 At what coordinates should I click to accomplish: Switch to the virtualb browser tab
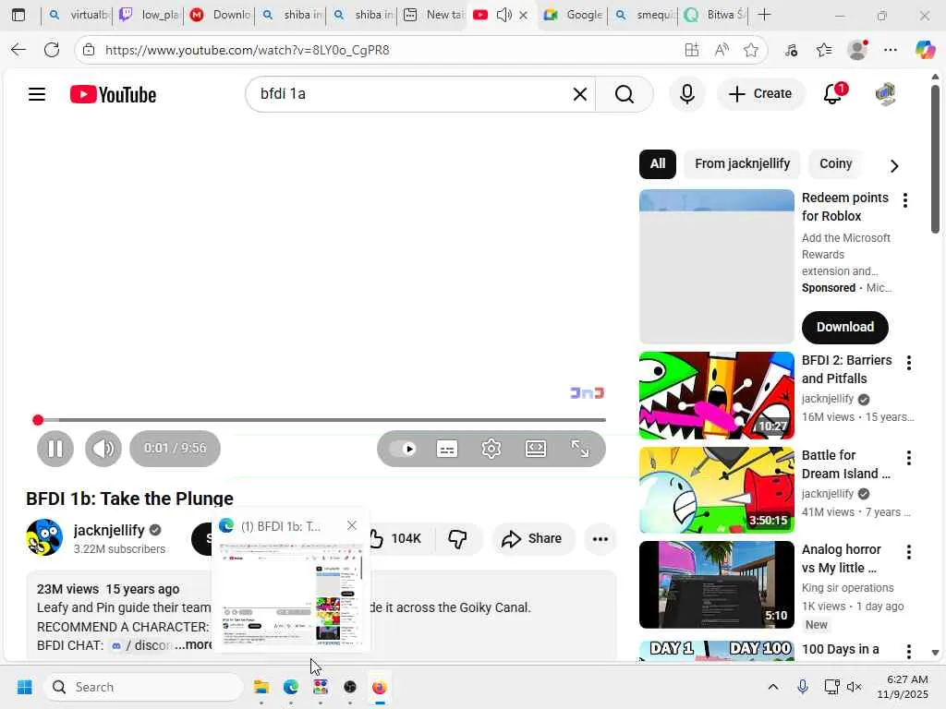tap(79, 15)
